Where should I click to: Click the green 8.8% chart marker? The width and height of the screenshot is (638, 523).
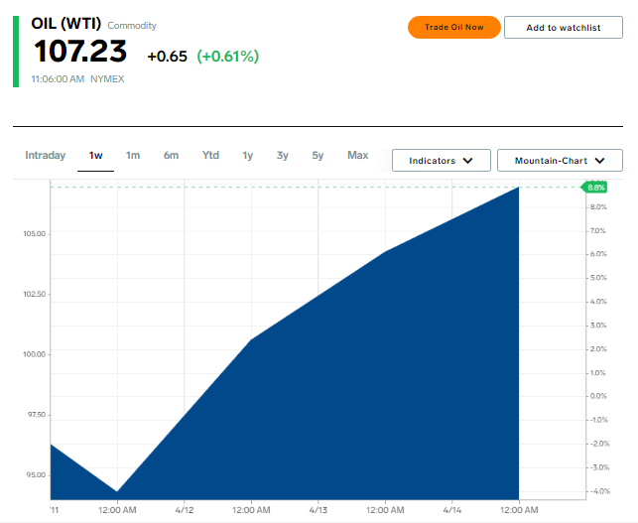point(594,188)
